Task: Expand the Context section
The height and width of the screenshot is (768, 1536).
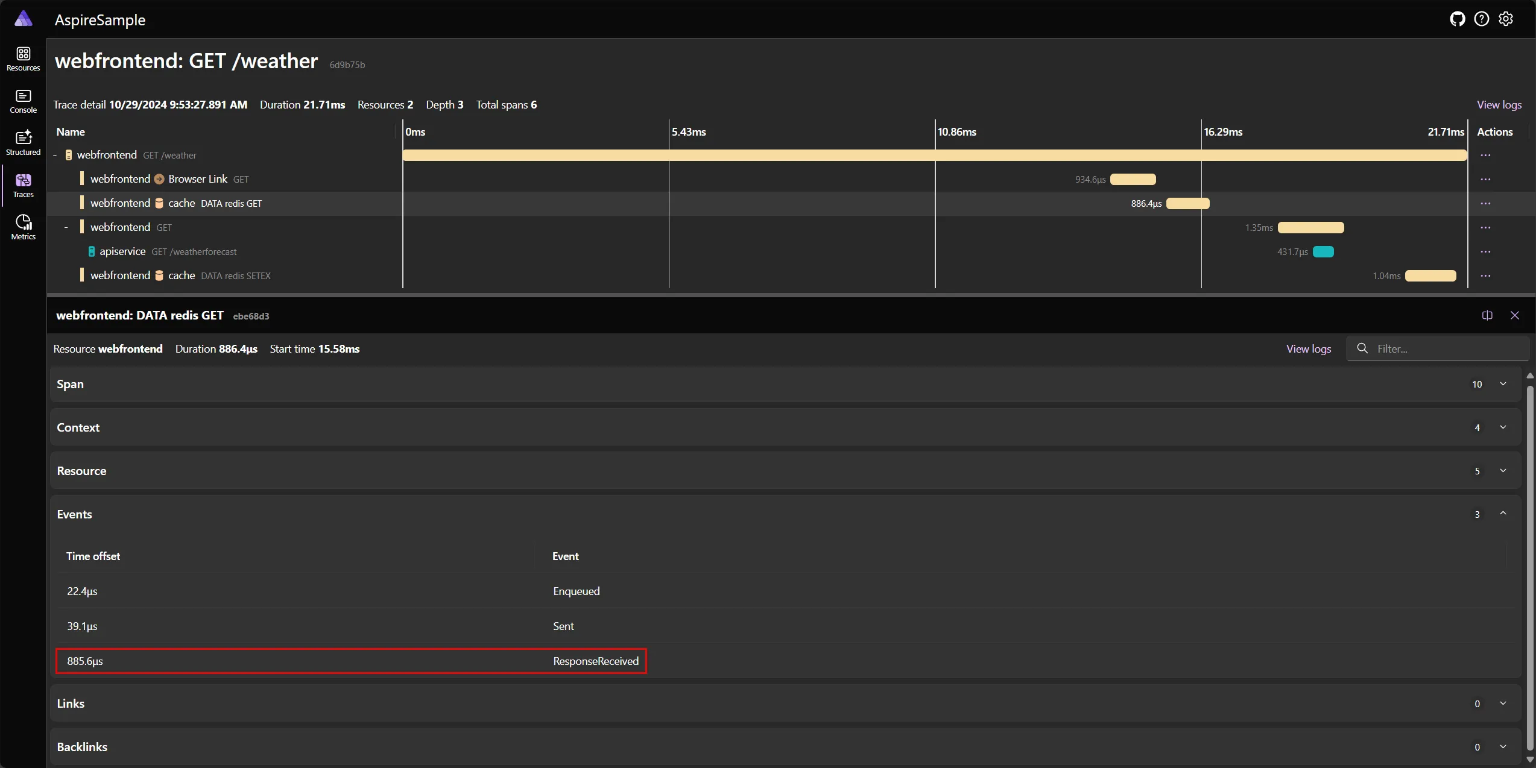Action: click(x=1503, y=427)
